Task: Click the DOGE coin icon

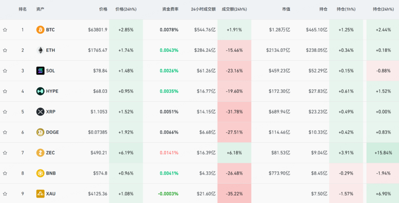Action: [40, 132]
